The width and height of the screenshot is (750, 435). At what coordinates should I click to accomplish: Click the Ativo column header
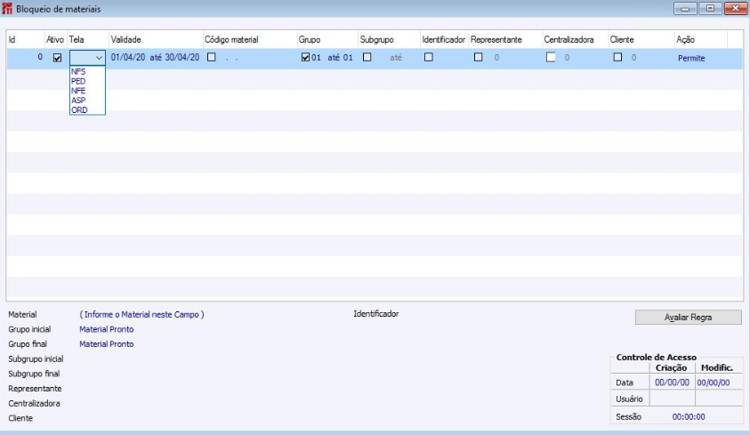55,40
